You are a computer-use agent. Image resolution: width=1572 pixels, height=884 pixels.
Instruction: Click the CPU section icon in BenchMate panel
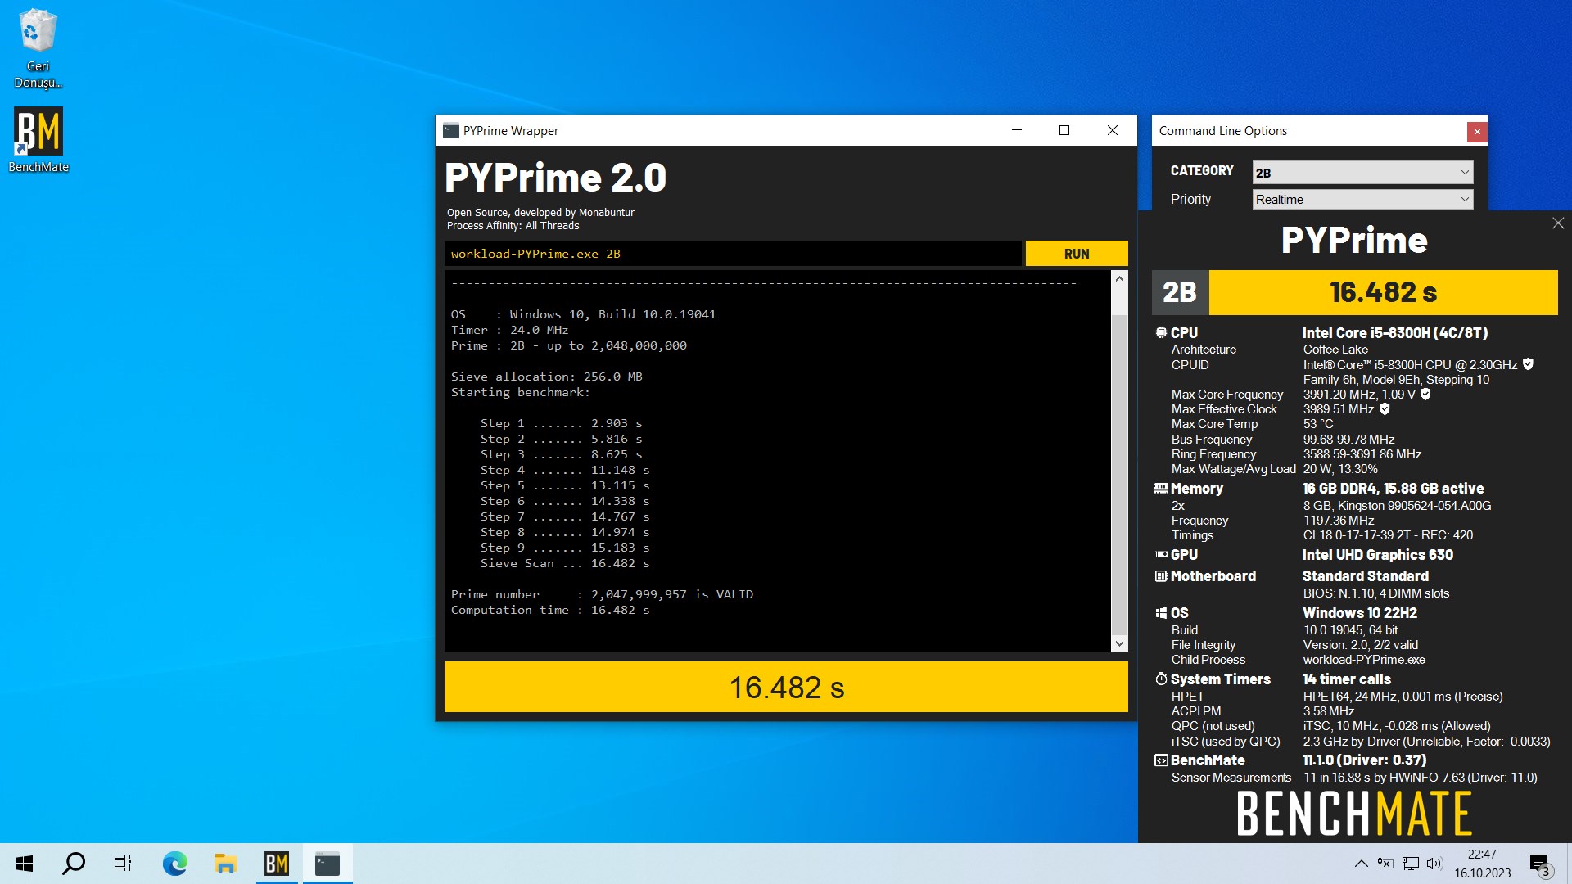pos(1161,333)
